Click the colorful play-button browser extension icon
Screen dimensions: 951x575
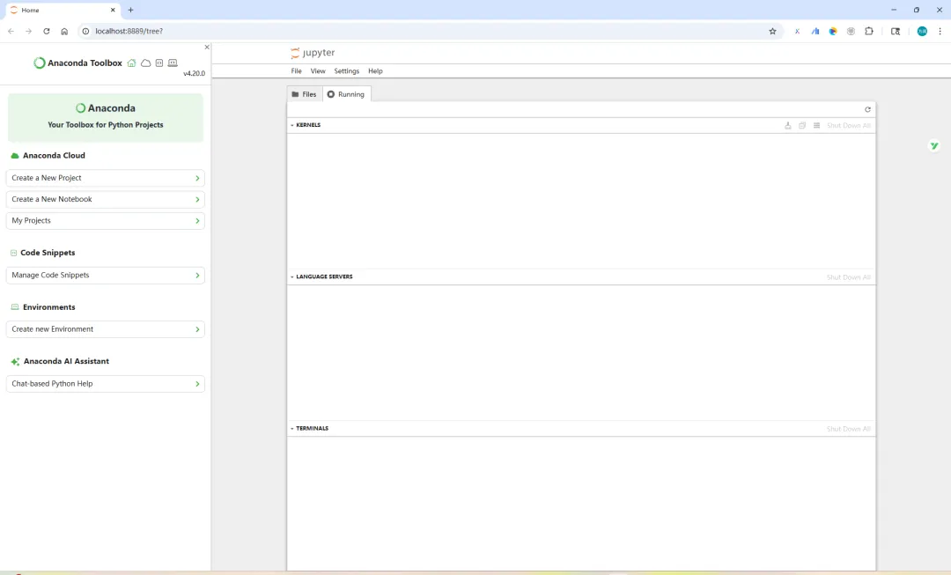833,32
